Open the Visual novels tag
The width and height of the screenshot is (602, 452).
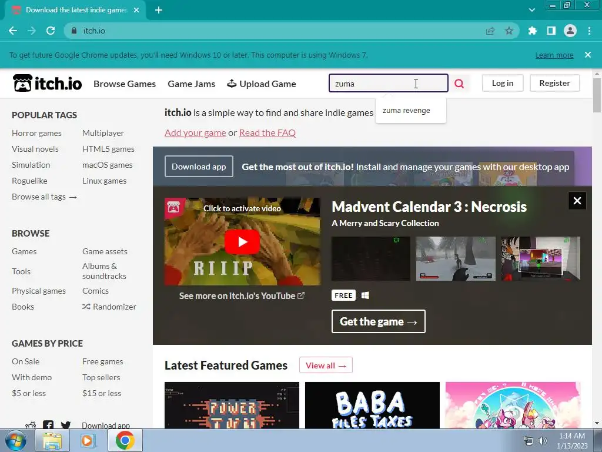pos(35,149)
